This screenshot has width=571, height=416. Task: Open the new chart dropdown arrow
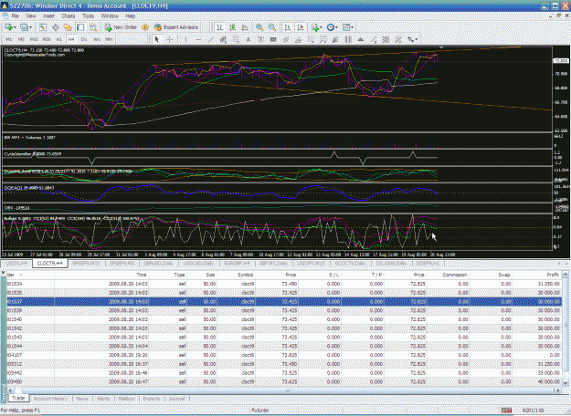[15, 27]
